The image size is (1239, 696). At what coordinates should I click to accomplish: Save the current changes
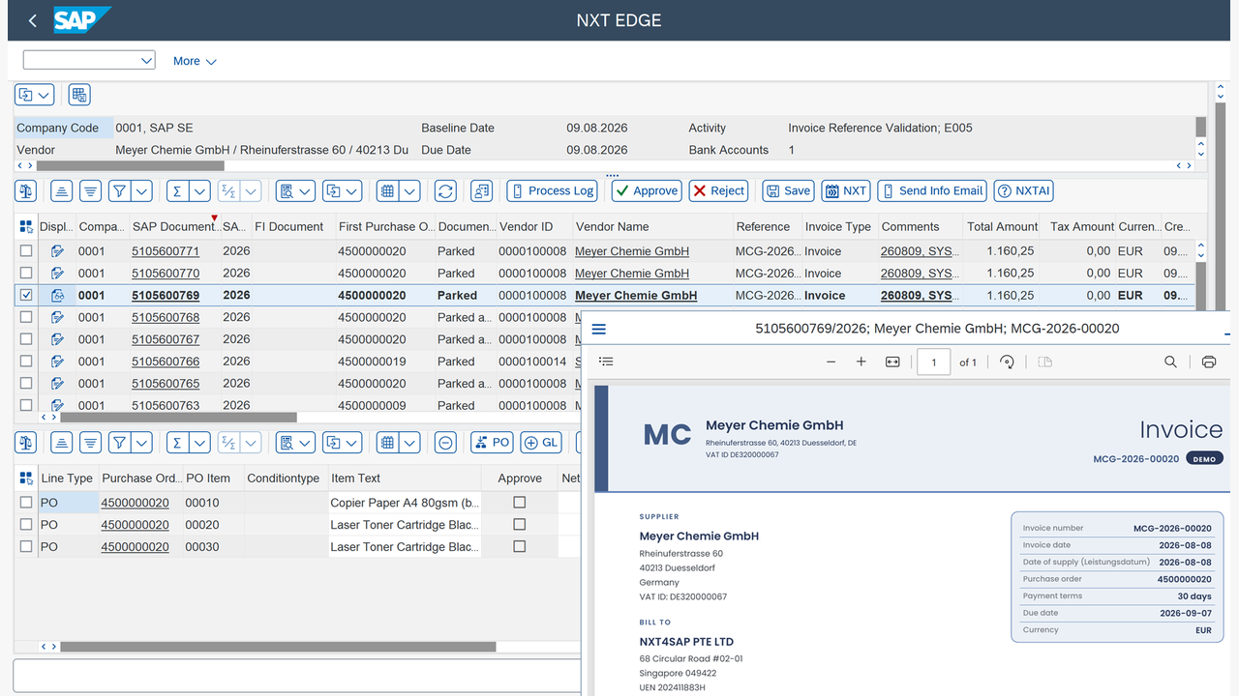click(788, 191)
